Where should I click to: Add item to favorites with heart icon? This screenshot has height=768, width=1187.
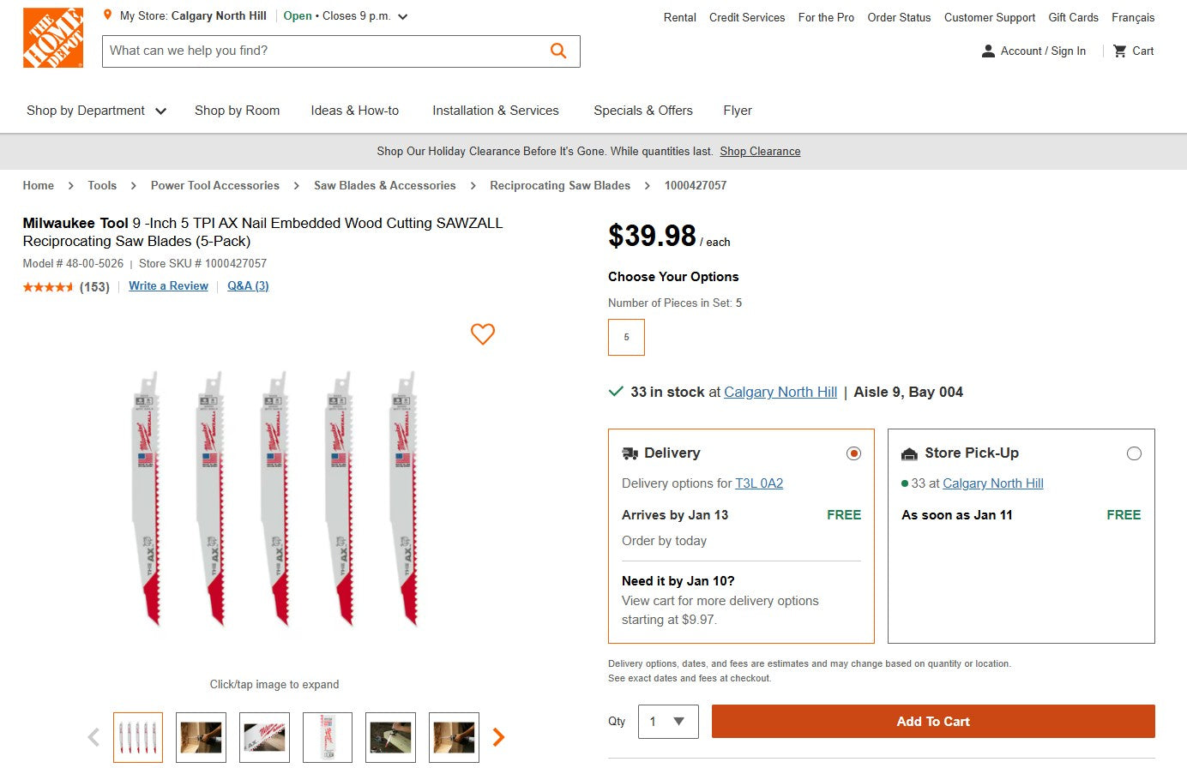(x=482, y=334)
